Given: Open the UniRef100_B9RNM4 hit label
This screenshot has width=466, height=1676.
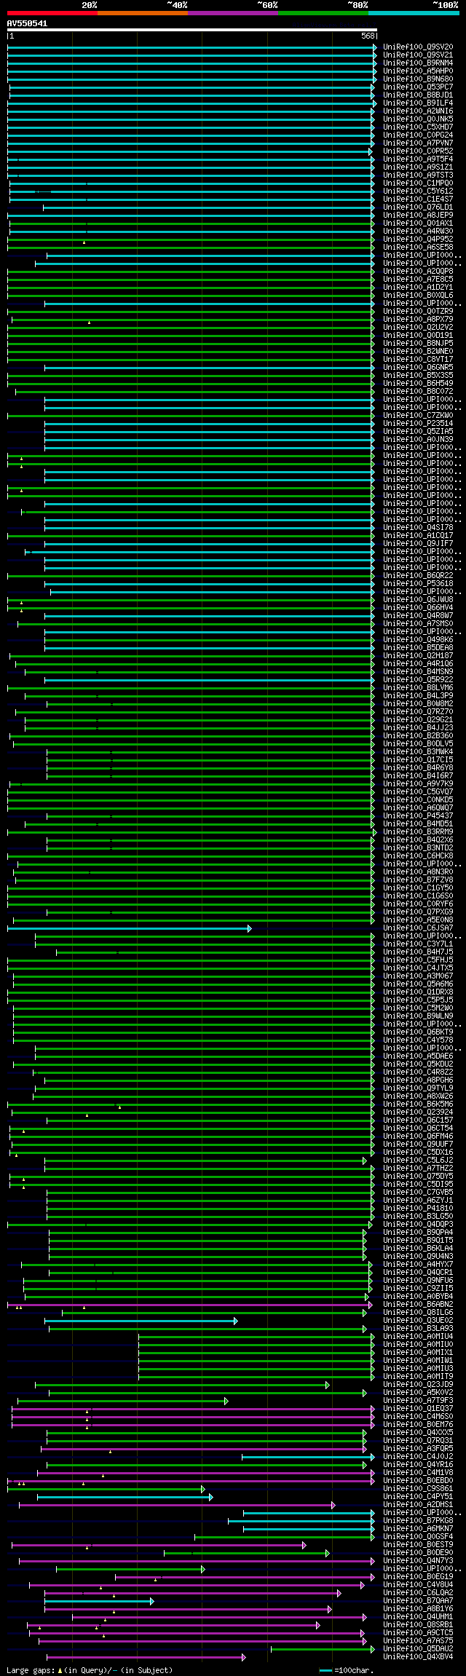Looking at the screenshot, I should point(418,63).
